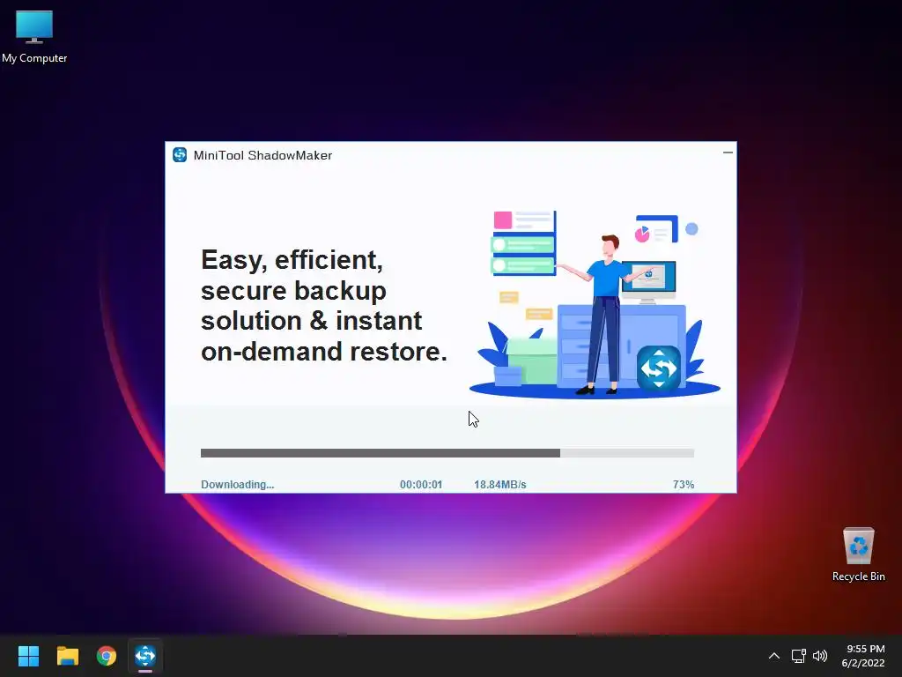Click the 'MiniTool ShadowMaker' window title
Screen dimensions: 902x677
(x=262, y=155)
